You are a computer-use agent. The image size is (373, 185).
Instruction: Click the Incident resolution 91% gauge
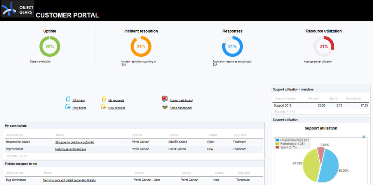point(141,46)
